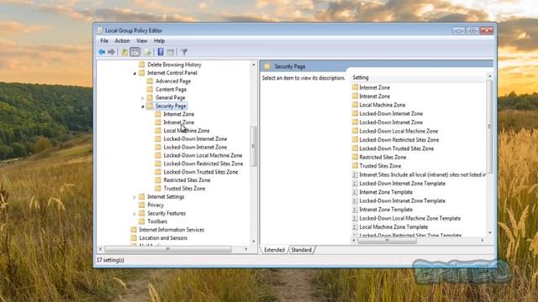Click the Filter funnel toolbar icon
This screenshot has height=302, width=538.
[x=184, y=52]
